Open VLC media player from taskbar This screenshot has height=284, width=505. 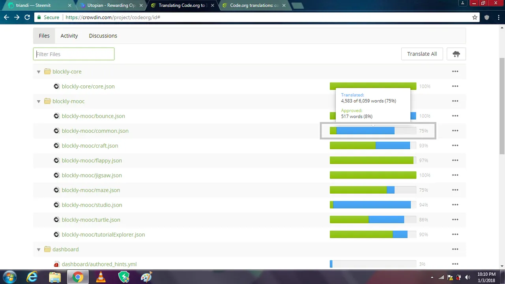click(101, 277)
